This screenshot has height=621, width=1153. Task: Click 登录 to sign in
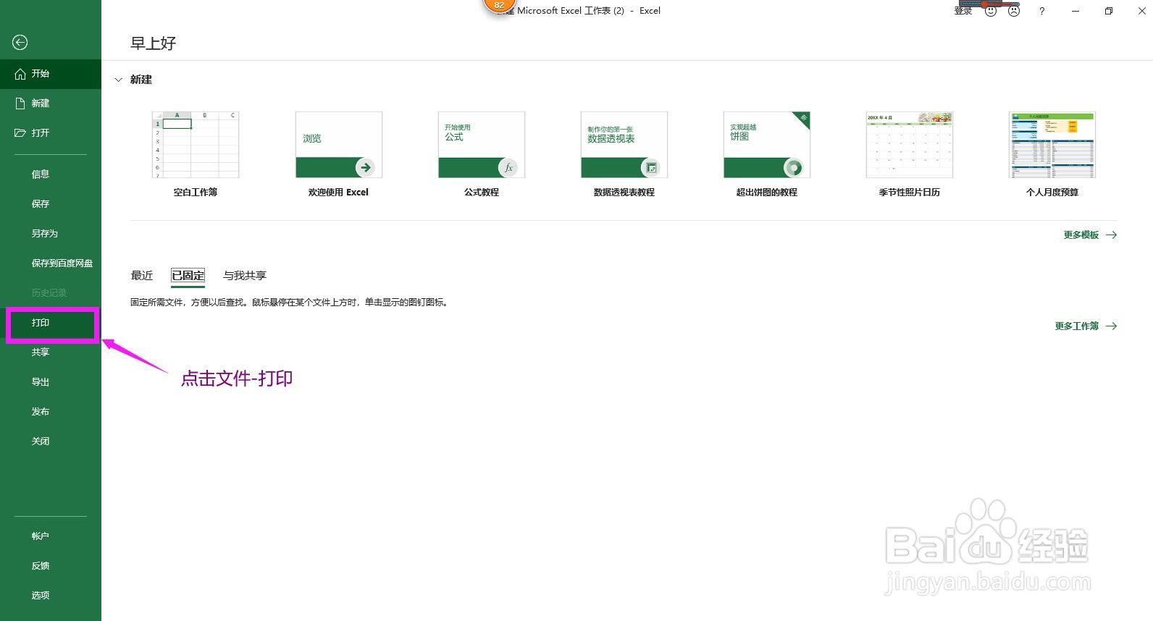(963, 11)
